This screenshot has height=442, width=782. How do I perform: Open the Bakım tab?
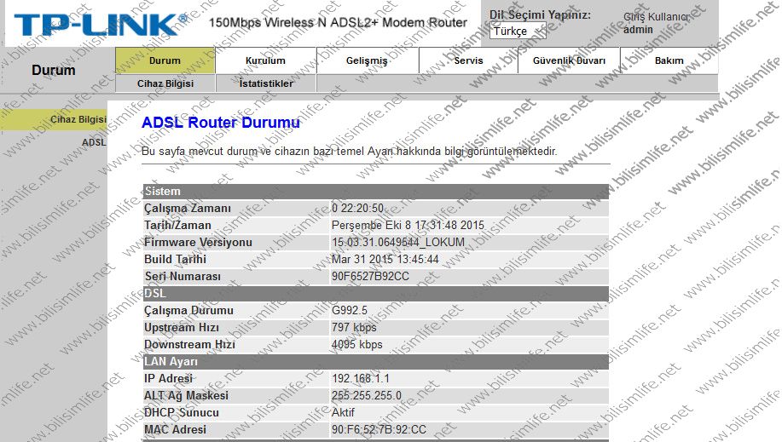(x=669, y=60)
